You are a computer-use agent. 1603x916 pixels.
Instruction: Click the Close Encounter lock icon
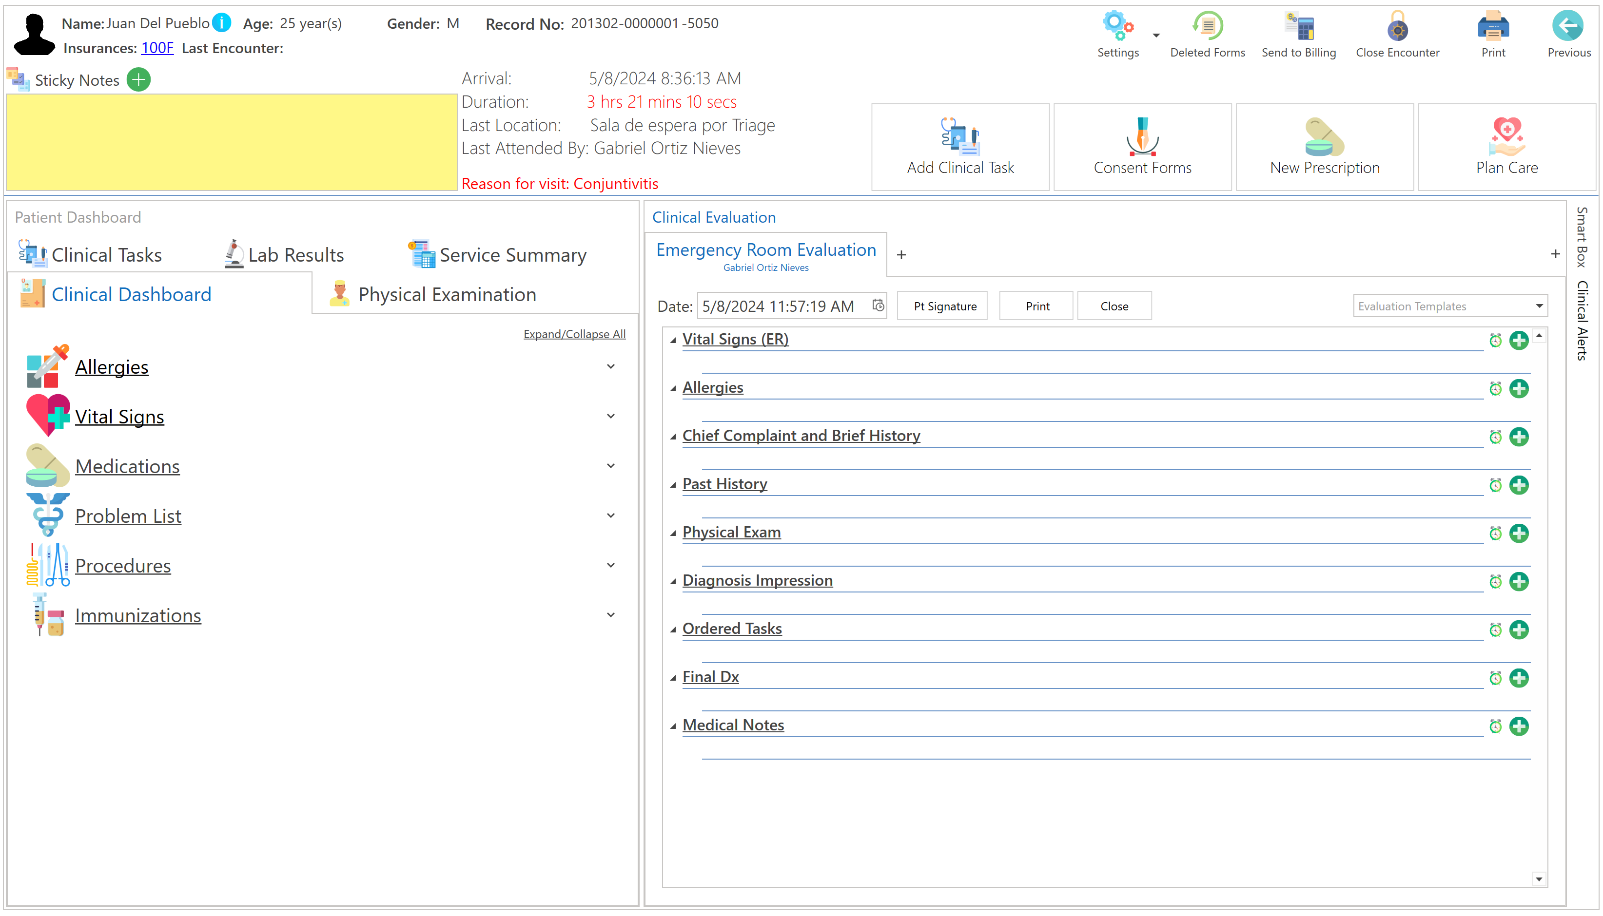point(1397,27)
